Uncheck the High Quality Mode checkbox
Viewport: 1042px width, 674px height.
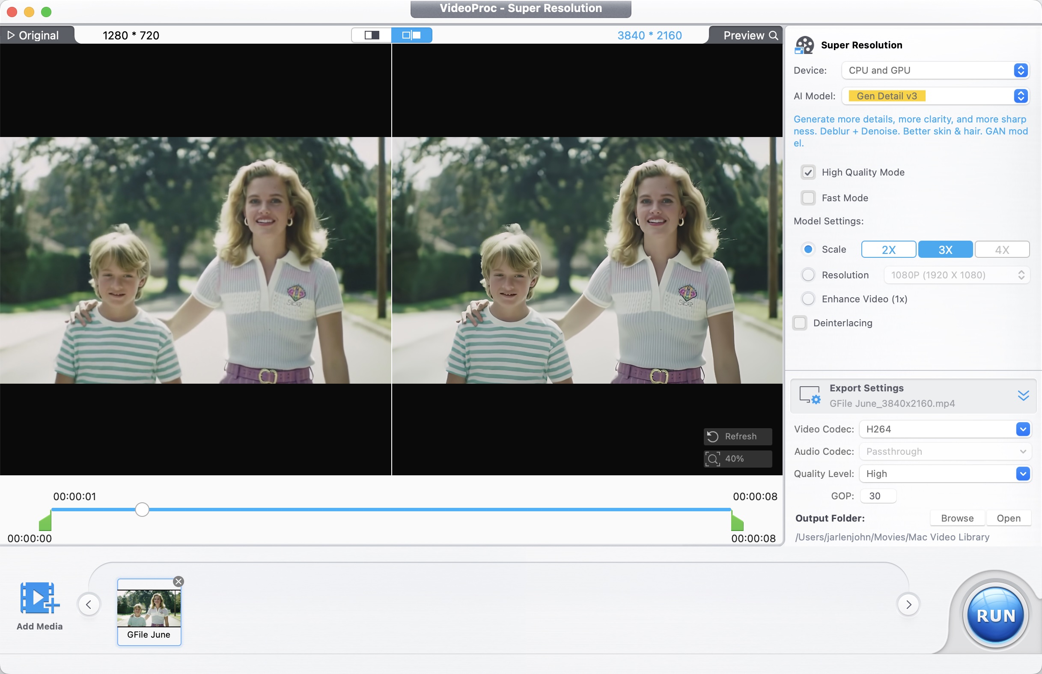(808, 172)
